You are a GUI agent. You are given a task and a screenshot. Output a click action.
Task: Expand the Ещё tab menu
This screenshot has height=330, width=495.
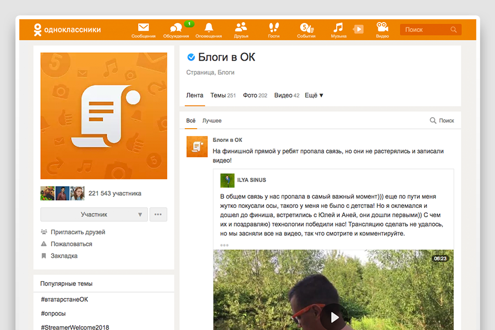314,95
